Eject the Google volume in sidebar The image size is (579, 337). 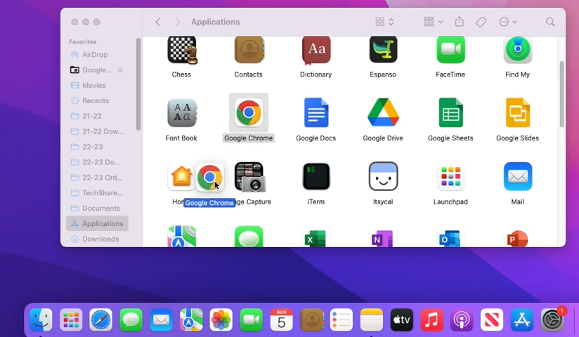coord(120,70)
